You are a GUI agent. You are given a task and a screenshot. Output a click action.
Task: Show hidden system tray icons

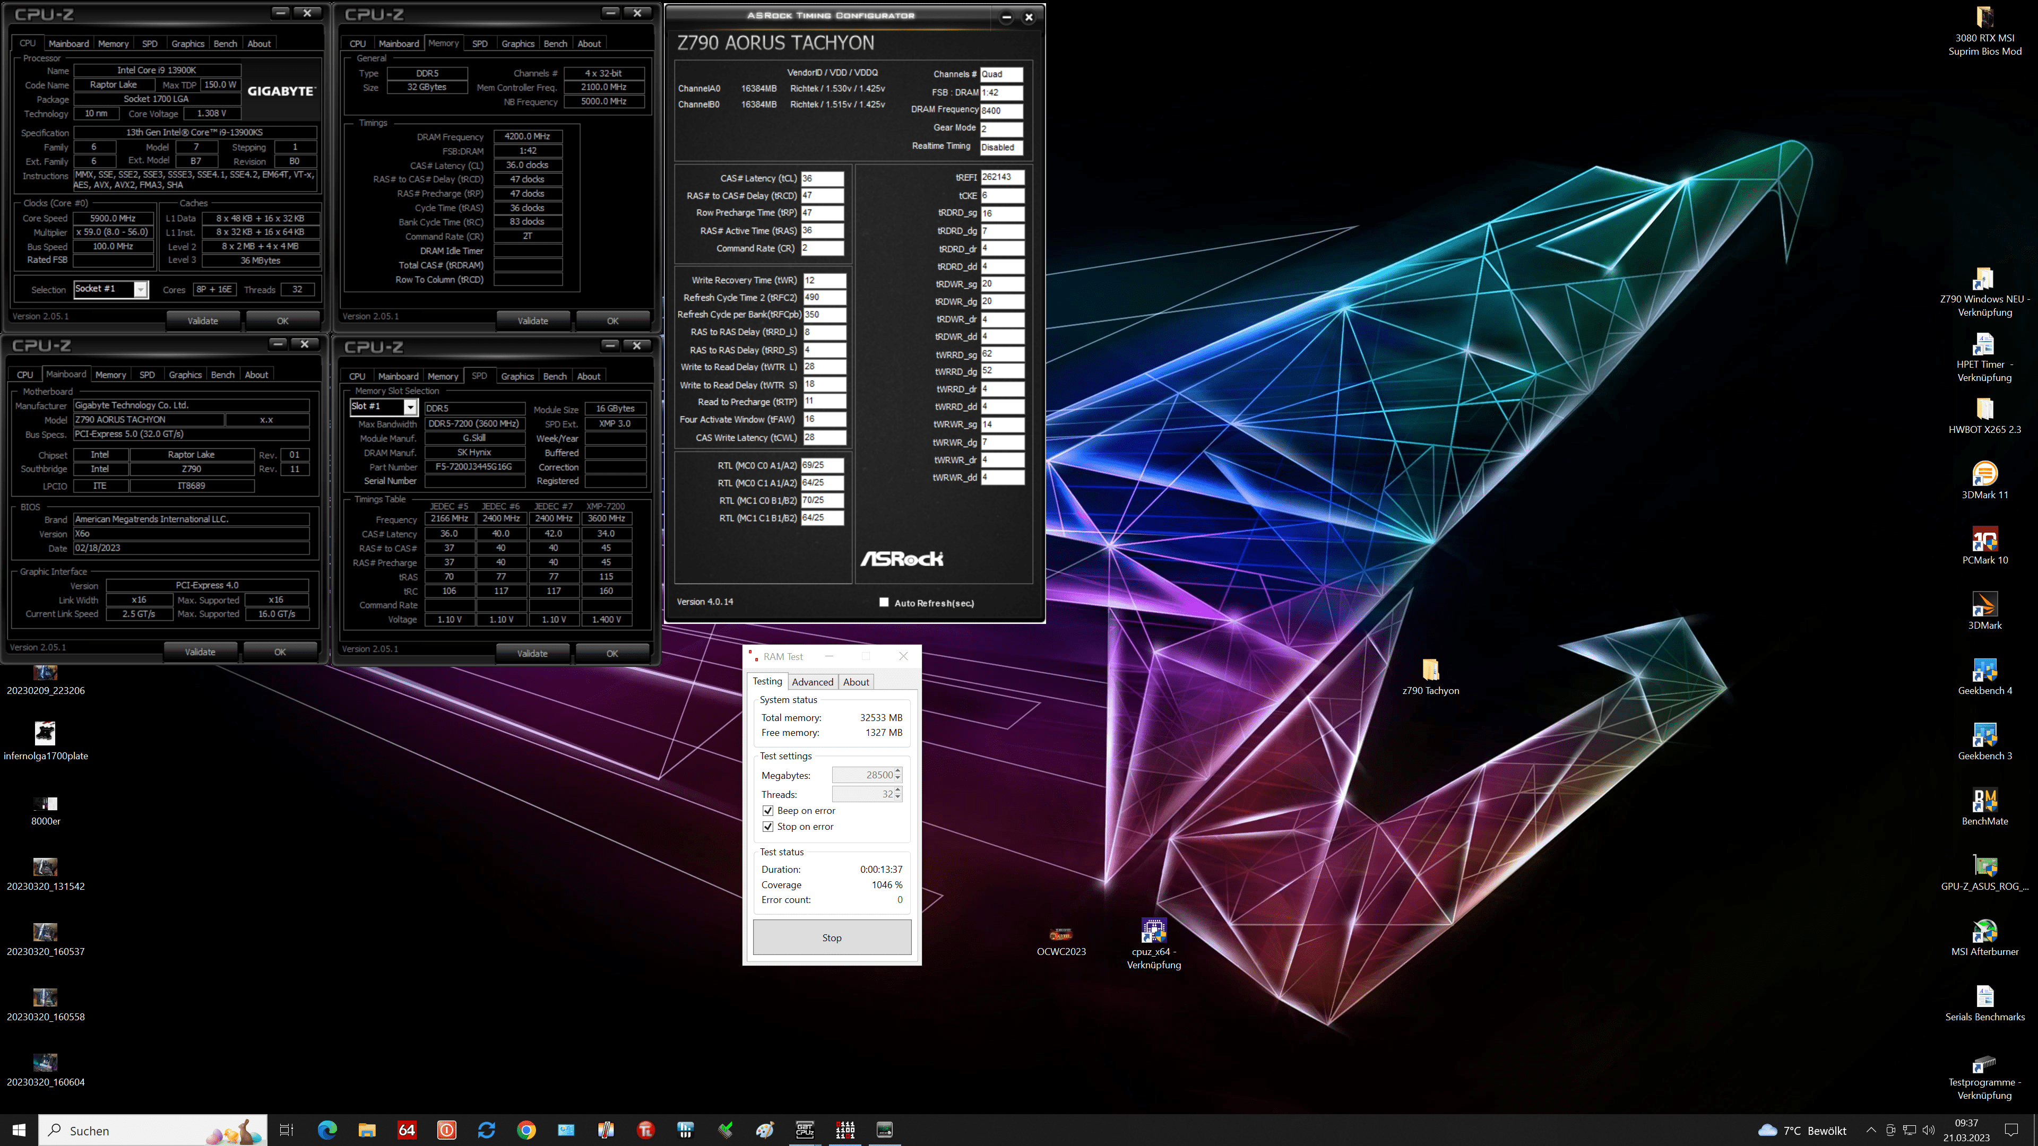(1870, 1130)
